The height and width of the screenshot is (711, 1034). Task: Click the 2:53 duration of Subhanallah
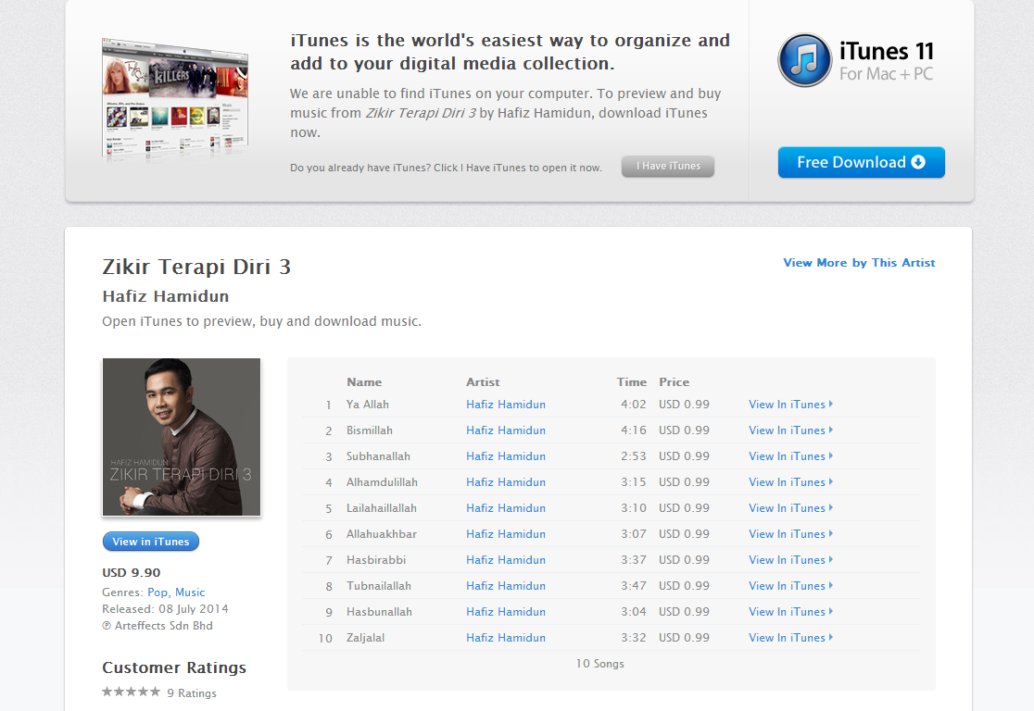(633, 456)
